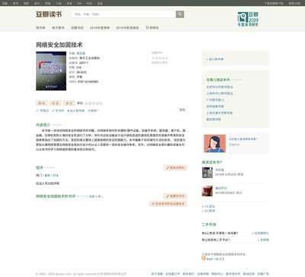Open 2019年度榜单 in the navigation

[100, 27]
